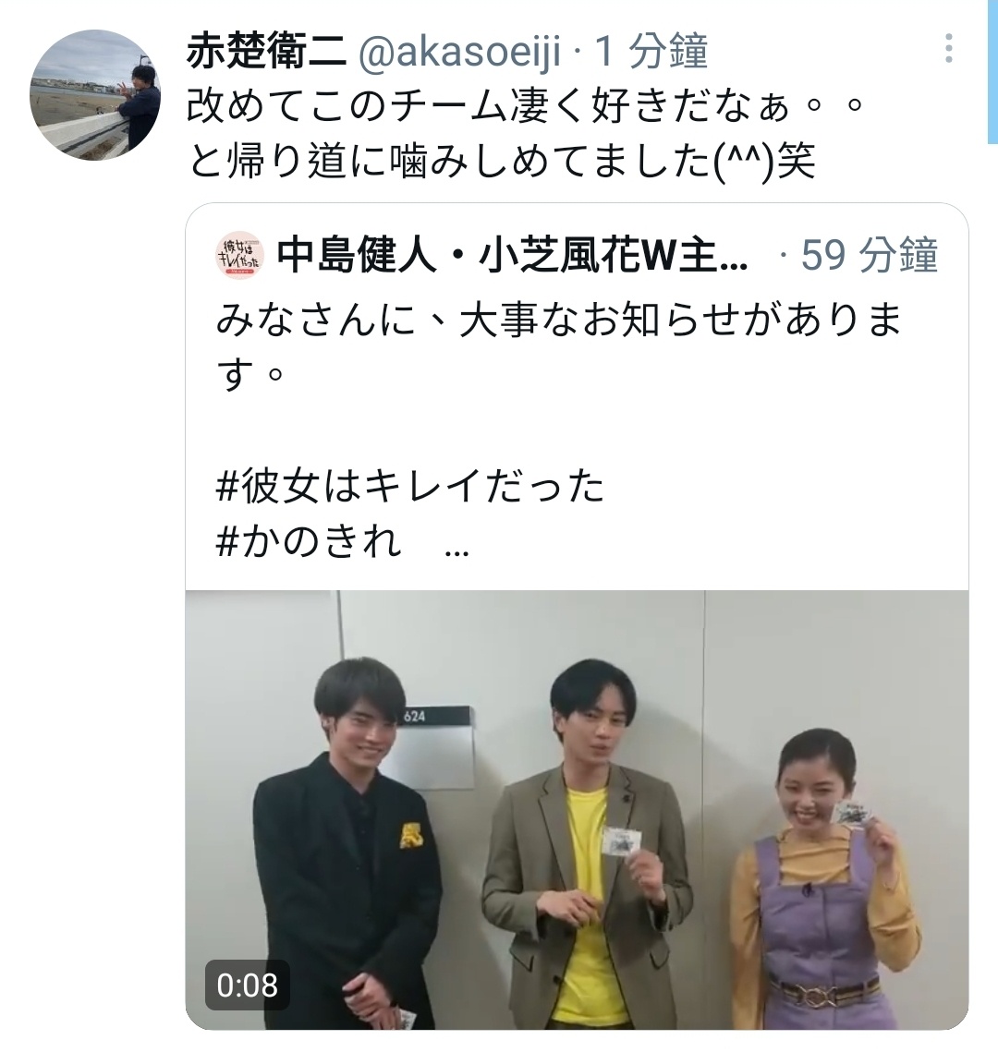This screenshot has height=1052, width=998.
Task: Click the tweet line と帰り道に噛みしめてました(^^)笑
Action: [x=502, y=162]
